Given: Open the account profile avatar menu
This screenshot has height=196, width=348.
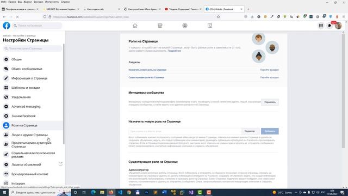Looking at the screenshot, I should point(338,26).
